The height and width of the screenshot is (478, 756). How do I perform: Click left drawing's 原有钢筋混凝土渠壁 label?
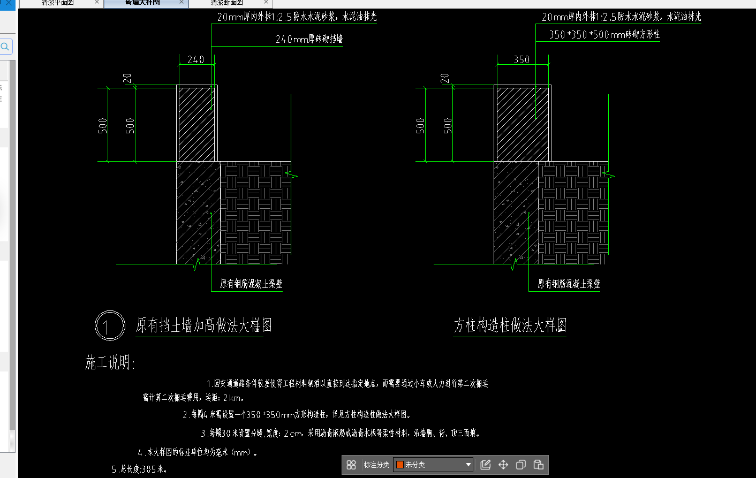(x=251, y=284)
